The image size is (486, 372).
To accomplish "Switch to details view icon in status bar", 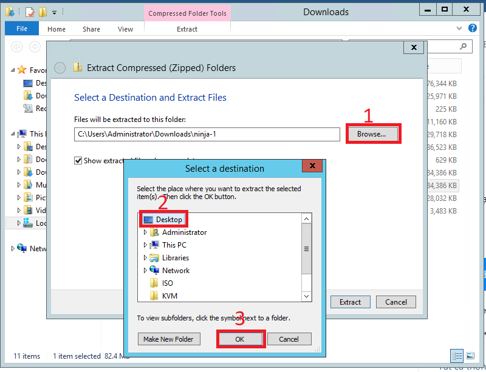I will pyautogui.click(x=456, y=356).
